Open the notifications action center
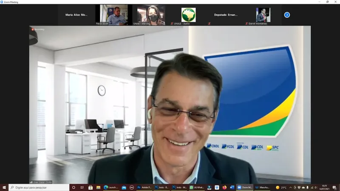 [334, 188]
